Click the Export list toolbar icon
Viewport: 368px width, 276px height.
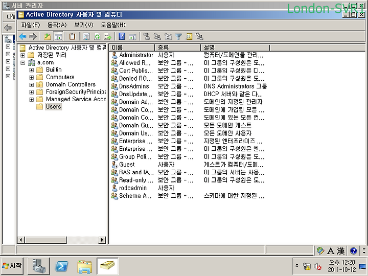(107, 37)
